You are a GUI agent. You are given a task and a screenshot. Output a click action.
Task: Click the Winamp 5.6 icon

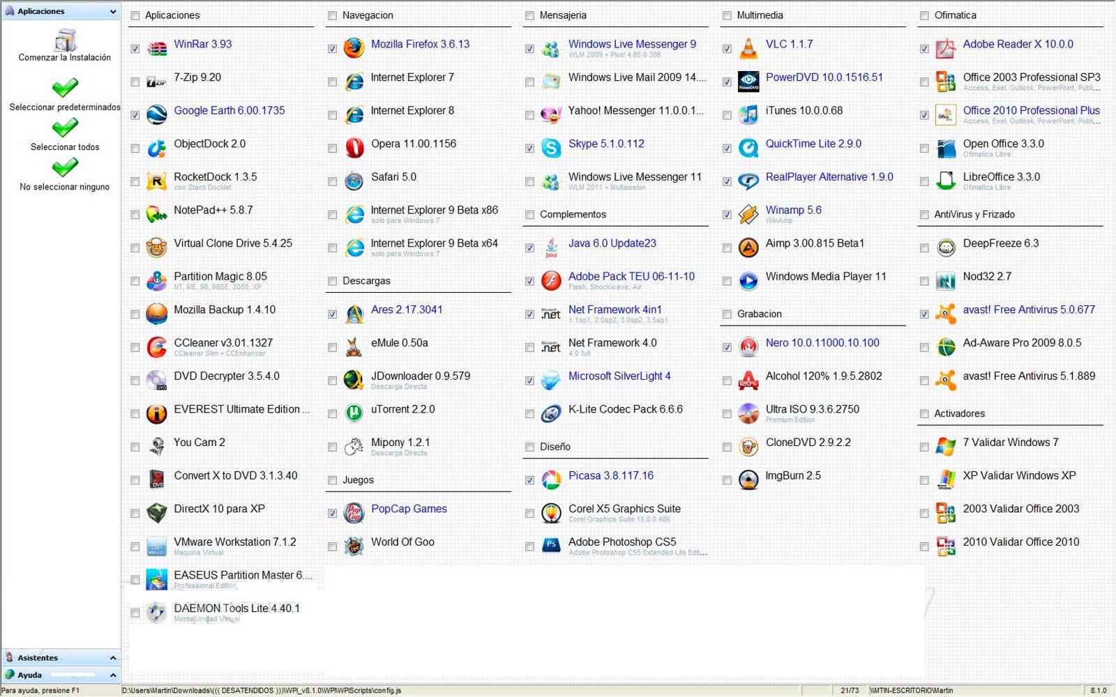click(748, 215)
